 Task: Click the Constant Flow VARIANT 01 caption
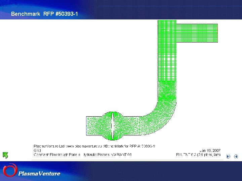83,155
